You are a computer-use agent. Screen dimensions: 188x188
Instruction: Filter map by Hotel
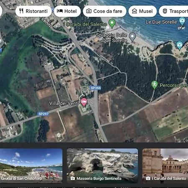[67, 11]
